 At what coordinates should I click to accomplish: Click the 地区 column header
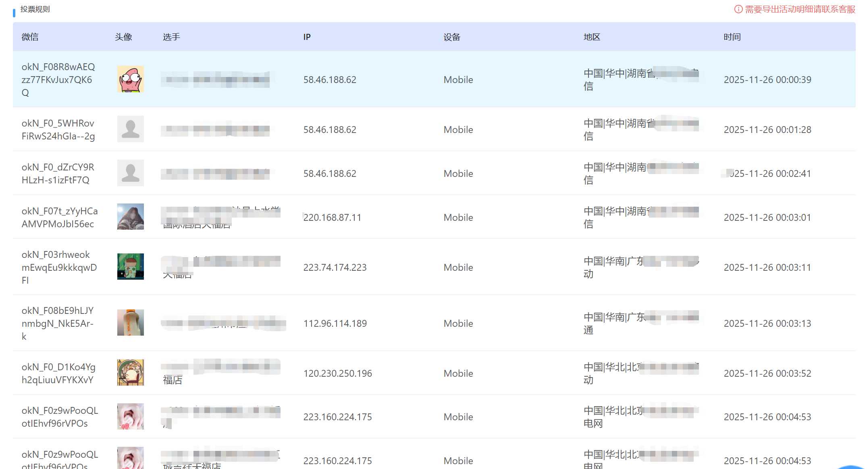tap(592, 37)
